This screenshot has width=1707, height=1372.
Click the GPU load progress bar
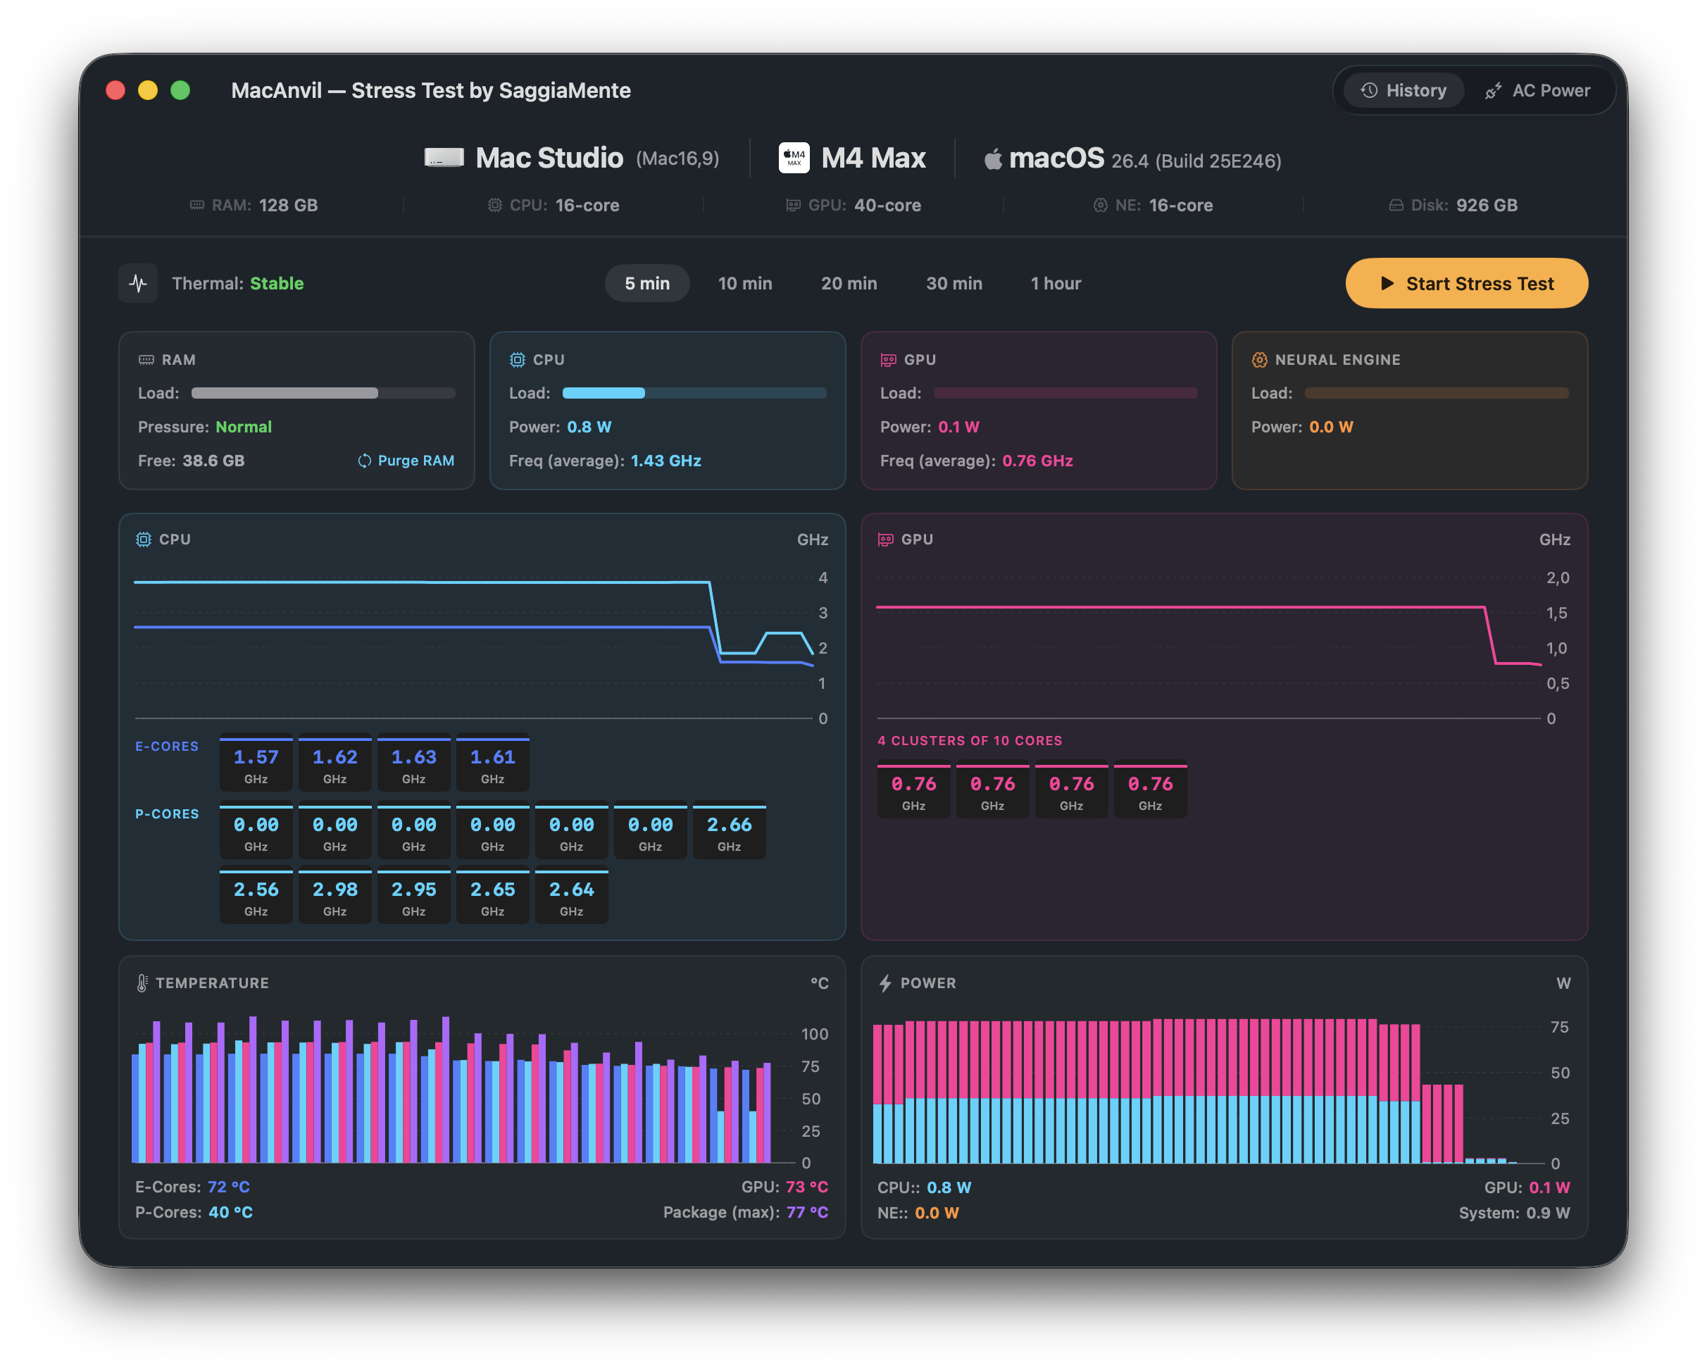click(x=1065, y=394)
